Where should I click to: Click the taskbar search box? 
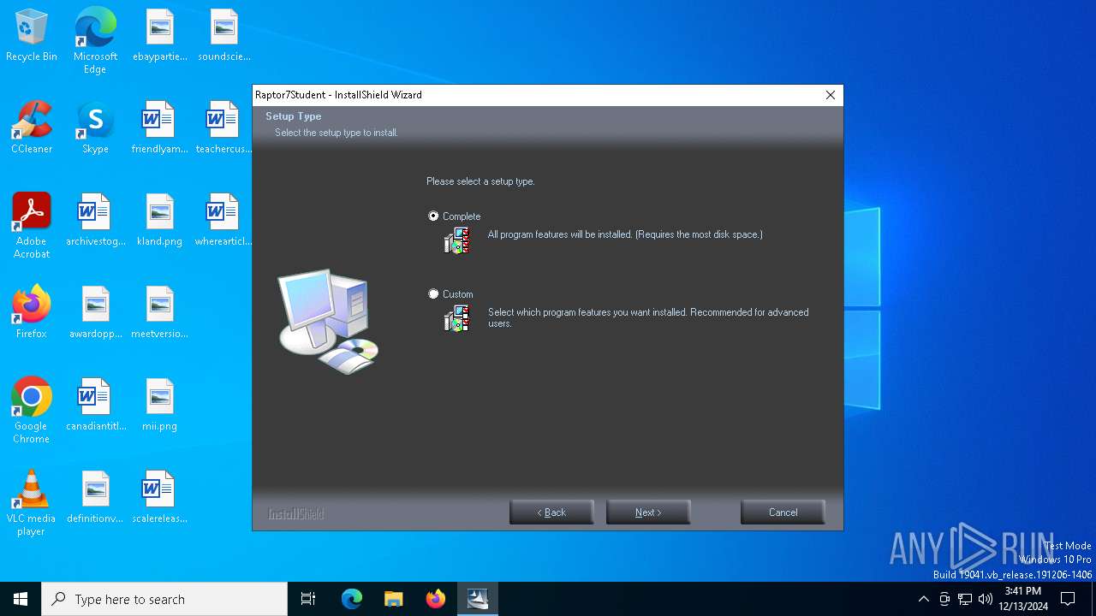164,599
